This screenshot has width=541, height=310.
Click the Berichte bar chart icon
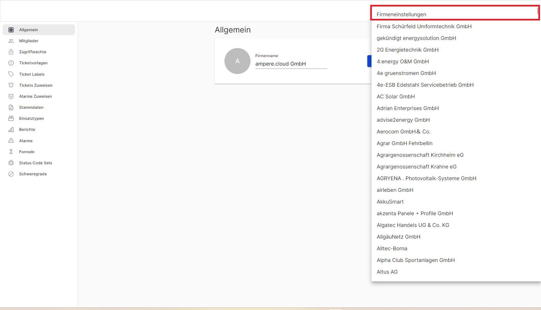[x=11, y=130]
